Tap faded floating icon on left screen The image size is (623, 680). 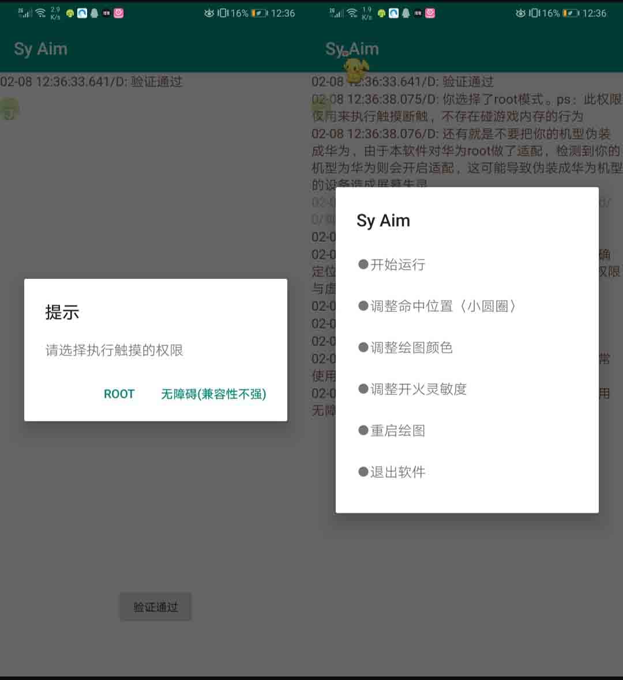(10, 108)
